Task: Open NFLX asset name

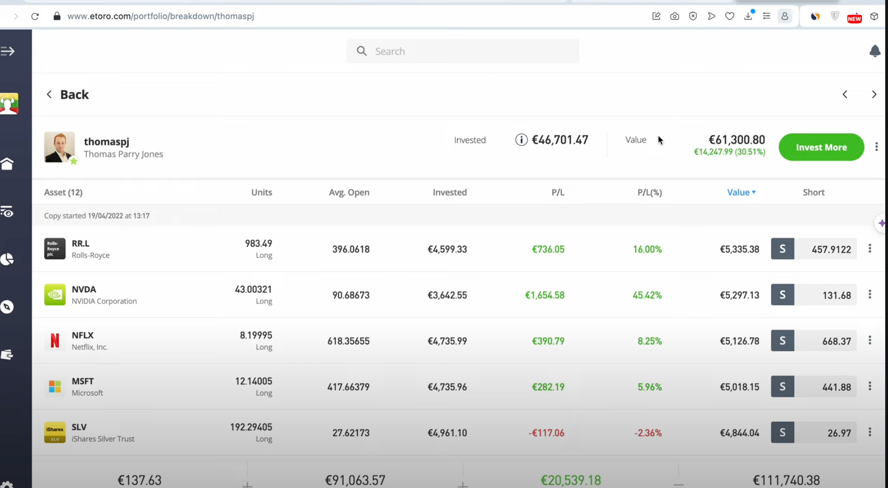Action: [83, 335]
